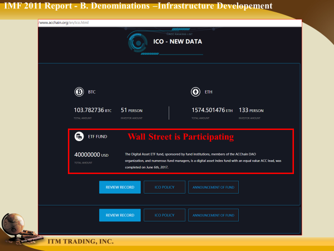
Task: Click upper REVIEW RECORD blue button
Action: pyautogui.click(x=120, y=187)
